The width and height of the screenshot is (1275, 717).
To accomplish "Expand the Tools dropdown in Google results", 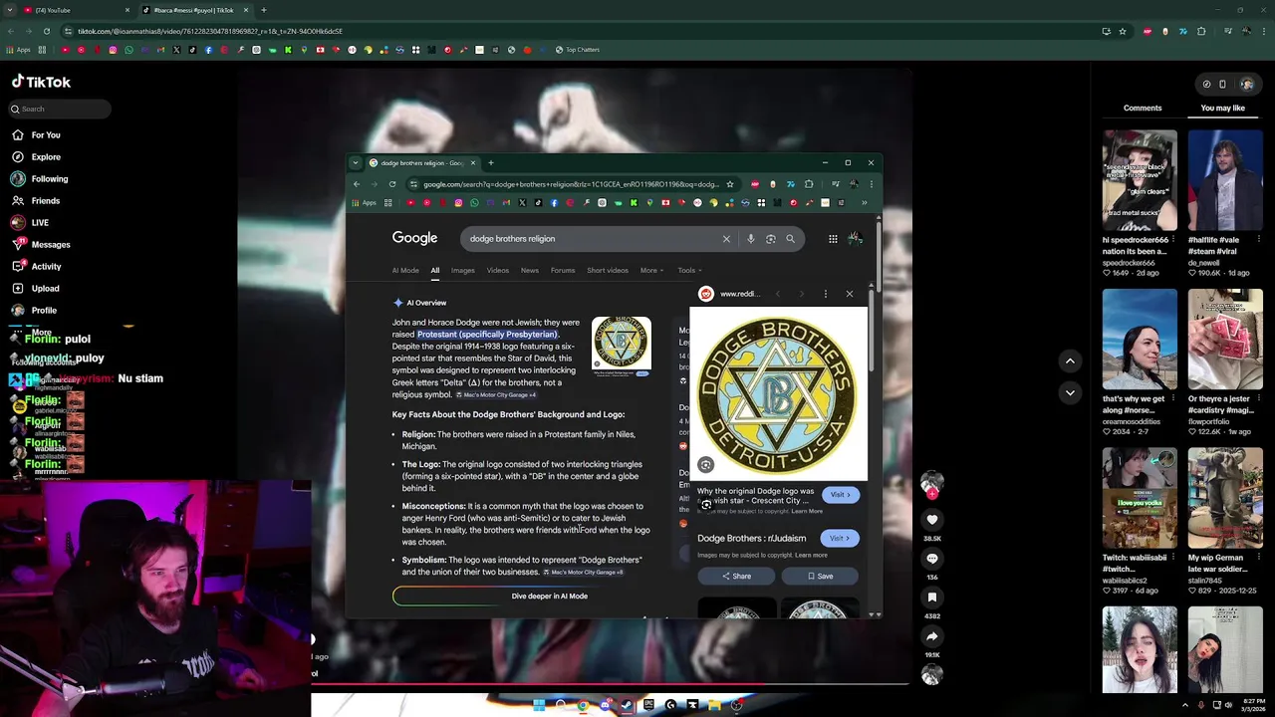I will pyautogui.click(x=689, y=270).
